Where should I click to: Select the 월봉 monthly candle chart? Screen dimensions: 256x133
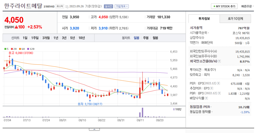[x=155, y=38]
